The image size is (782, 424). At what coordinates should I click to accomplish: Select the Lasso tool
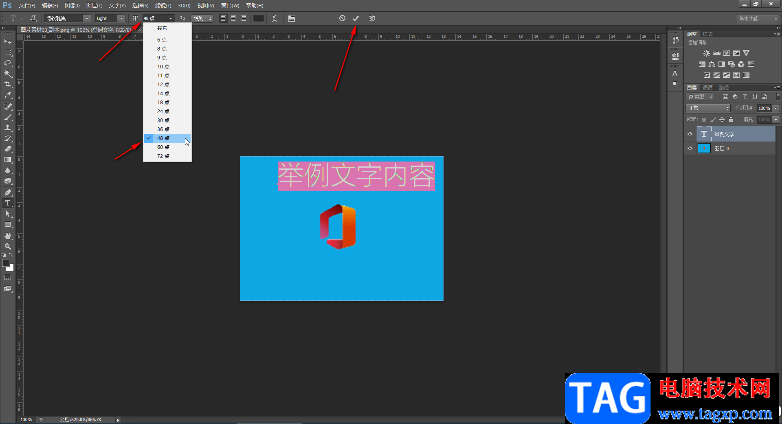8,63
